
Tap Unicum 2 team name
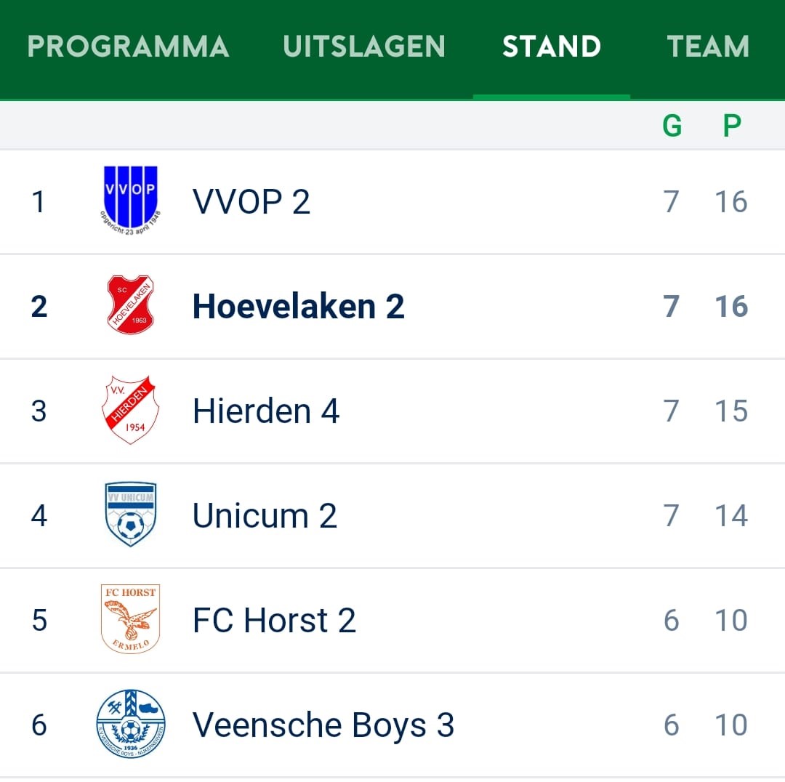pyautogui.click(x=265, y=516)
